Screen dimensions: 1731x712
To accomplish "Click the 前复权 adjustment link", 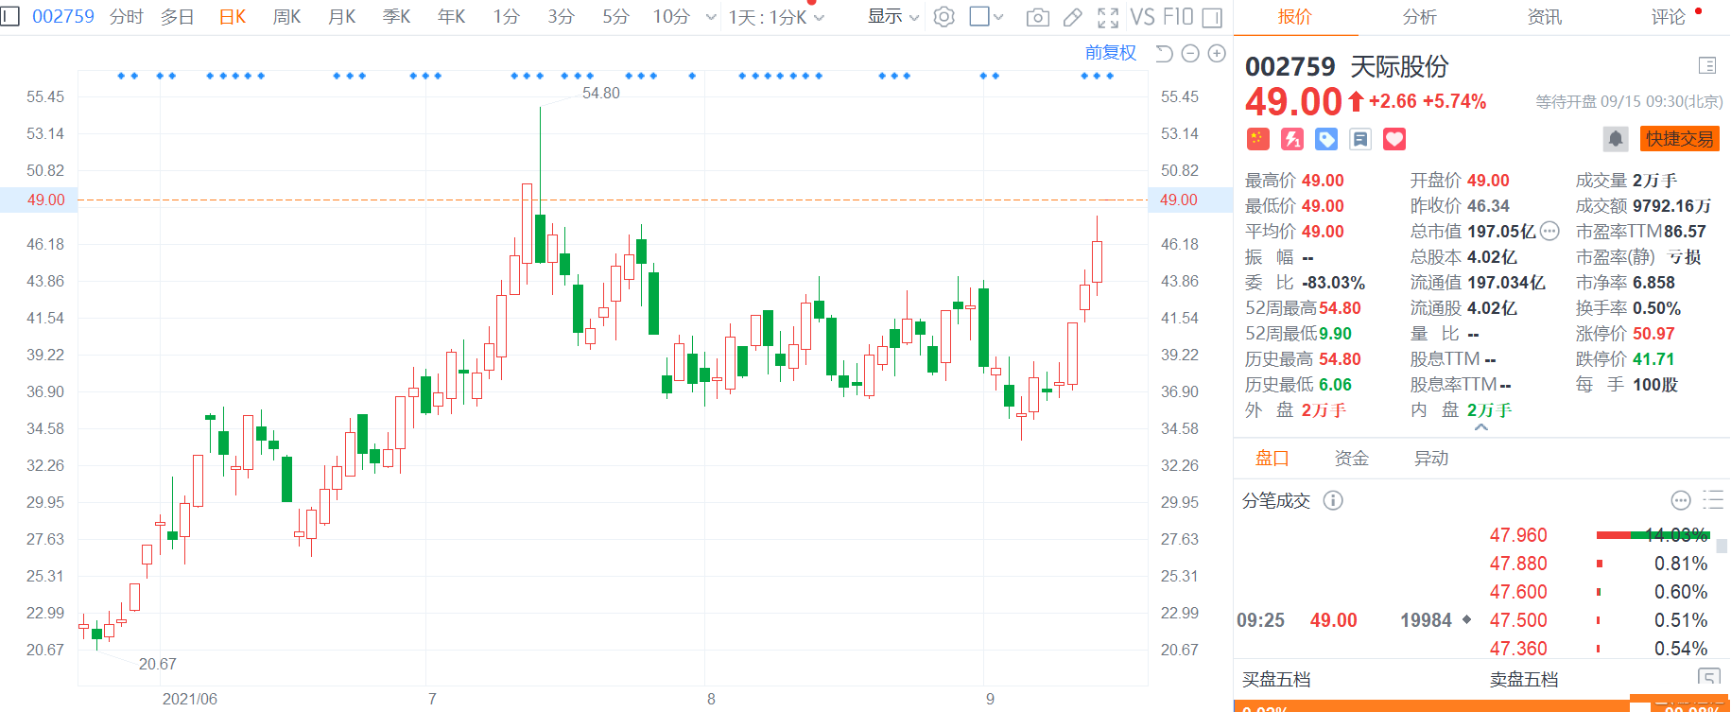I will (x=1110, y=53).
